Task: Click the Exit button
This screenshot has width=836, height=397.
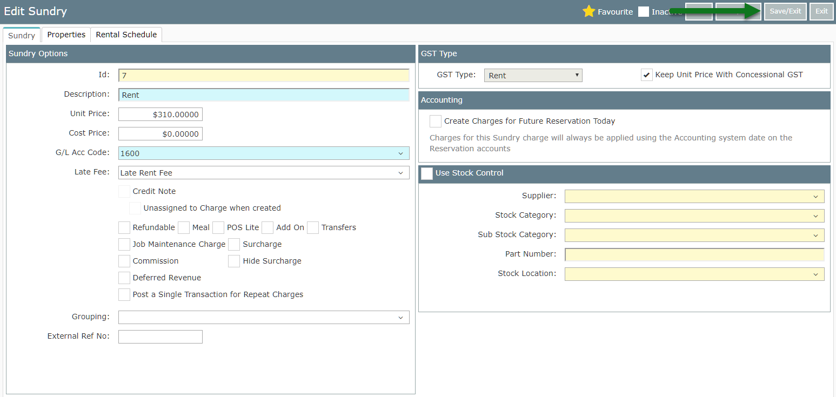Action: point(821,11)
